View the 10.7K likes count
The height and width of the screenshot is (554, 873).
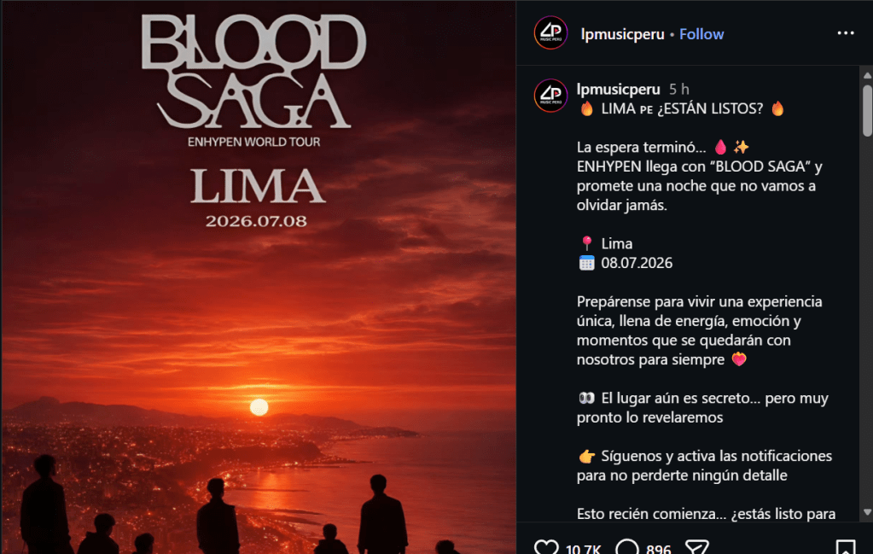click(583, 550)
